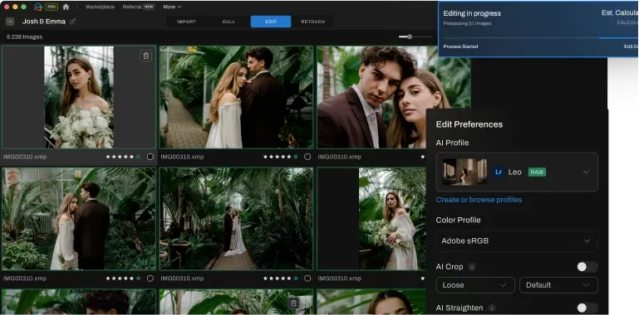Click the edit pencil beside Josh & Emma
The height and width of the screenshot is (315, 639).
[x=72, y=22]
